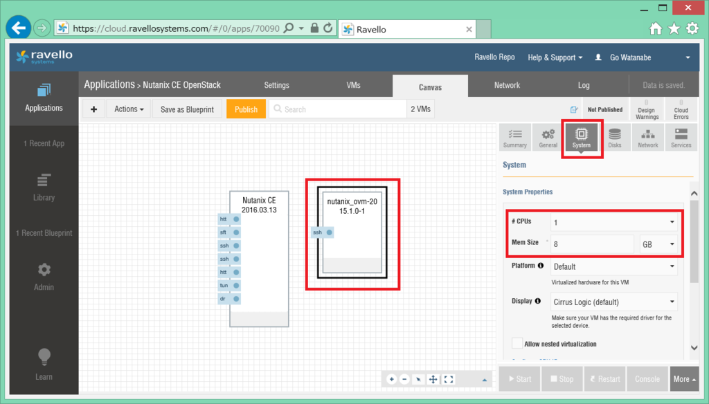Add a new item with plus button
Viewport: 709px width, 404px height.
(x=93, y=109)
